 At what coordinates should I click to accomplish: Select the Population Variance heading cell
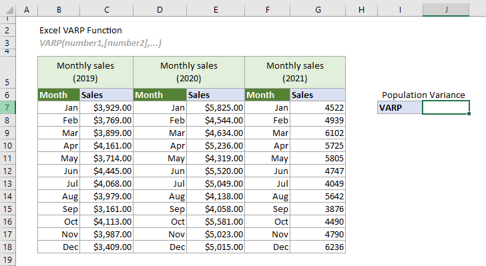(423, 95)
